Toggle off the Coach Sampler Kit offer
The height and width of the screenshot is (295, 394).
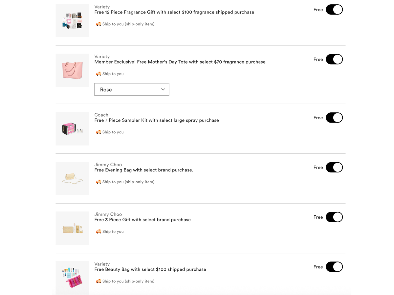334,117
